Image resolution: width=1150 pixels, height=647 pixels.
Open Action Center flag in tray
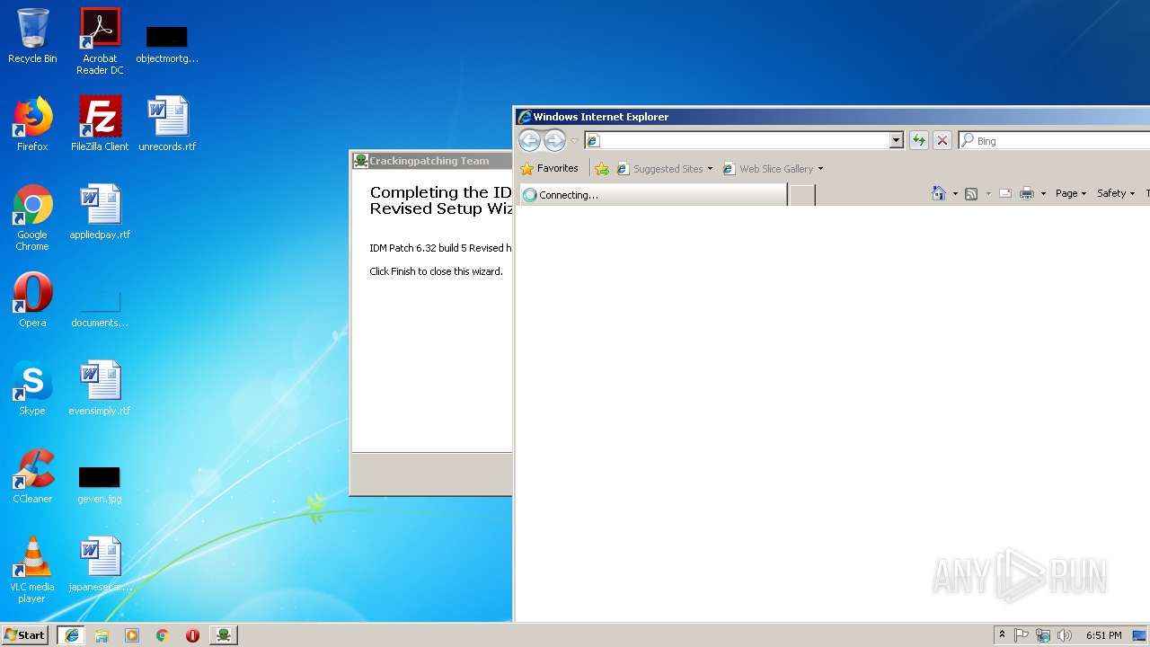coord(1022,635)
